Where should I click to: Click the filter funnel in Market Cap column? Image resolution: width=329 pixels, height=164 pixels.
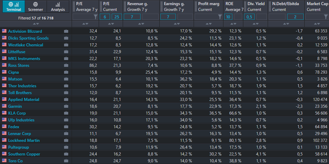(326, 17)
